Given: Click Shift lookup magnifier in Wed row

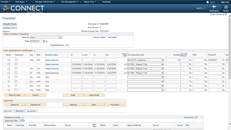Looking at the screenshot, I should point(206,60).
